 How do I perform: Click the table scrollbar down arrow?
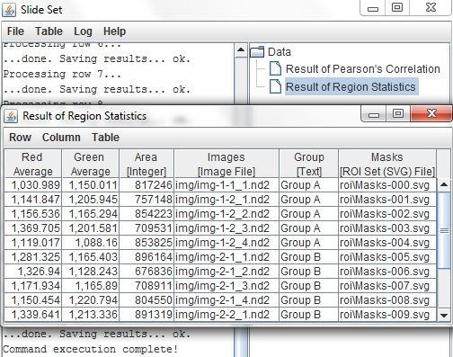pos(444,316)
